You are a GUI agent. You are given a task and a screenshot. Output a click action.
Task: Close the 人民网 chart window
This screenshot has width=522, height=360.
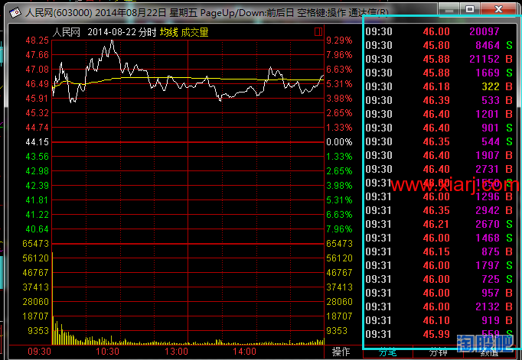click(498, 9)
